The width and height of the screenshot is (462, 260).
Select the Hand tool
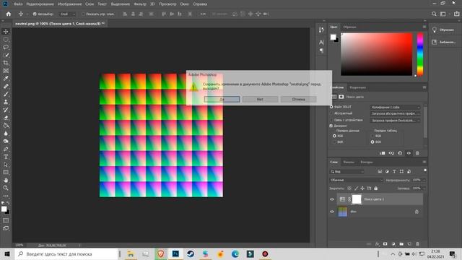[x=6, y=180]
